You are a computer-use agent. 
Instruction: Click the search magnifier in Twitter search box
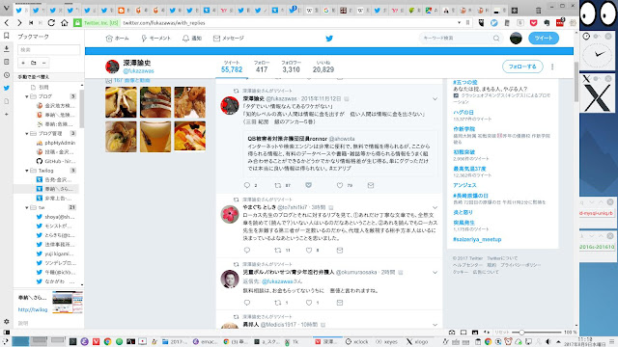click(x=496, y=39)
